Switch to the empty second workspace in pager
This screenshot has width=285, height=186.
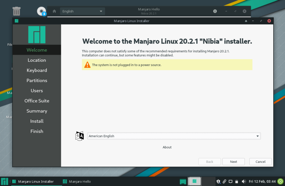point(208,181)
